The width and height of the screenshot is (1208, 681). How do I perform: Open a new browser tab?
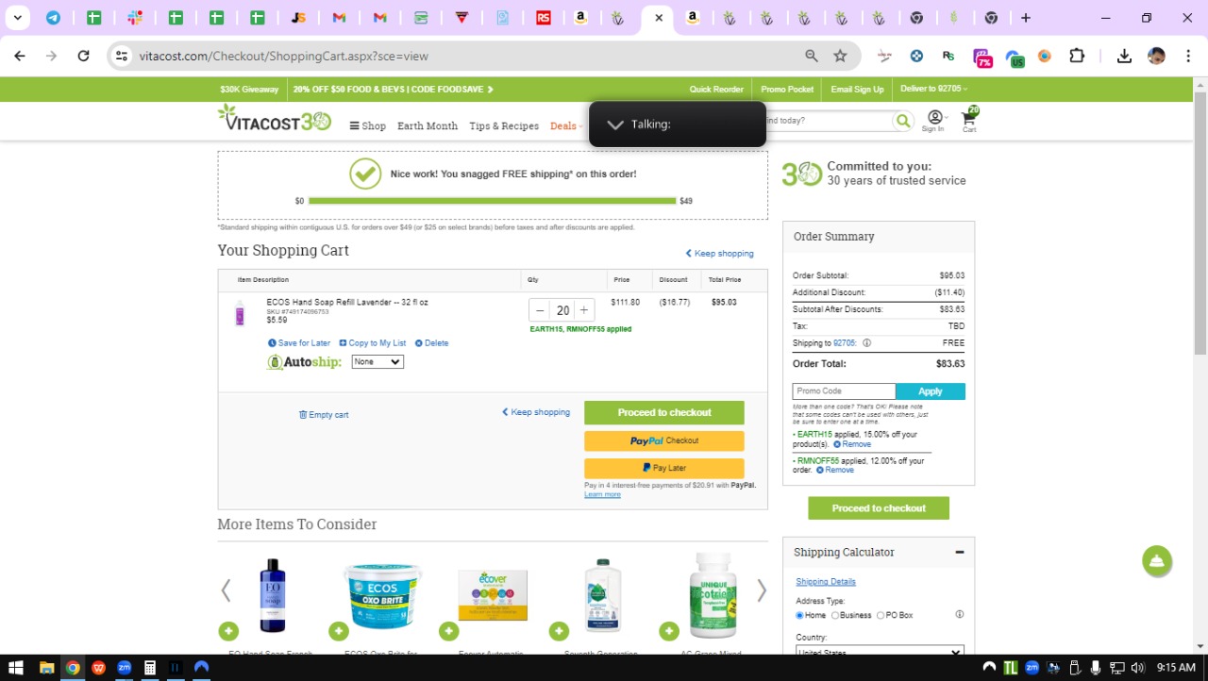[1026, 18]
